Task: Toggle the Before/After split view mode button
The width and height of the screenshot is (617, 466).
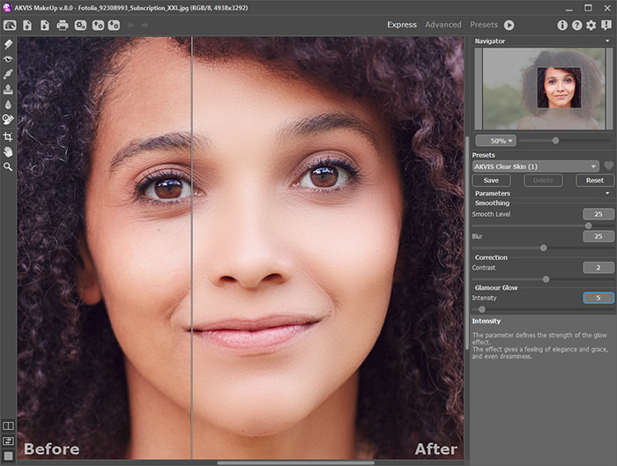Action: pyautogui.click(x=8, y=426)
